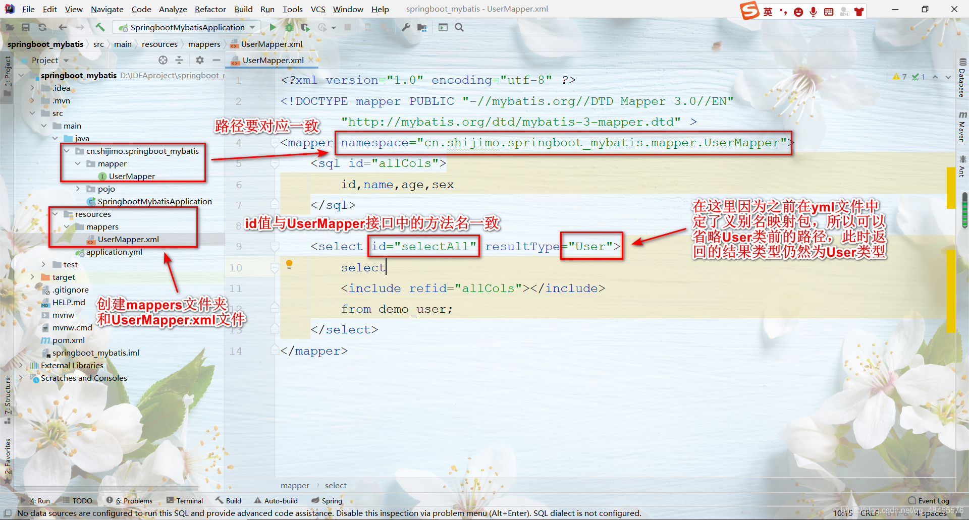Open the Project view selector dropdown
969x520 pixels.
(x=49, y=60)
